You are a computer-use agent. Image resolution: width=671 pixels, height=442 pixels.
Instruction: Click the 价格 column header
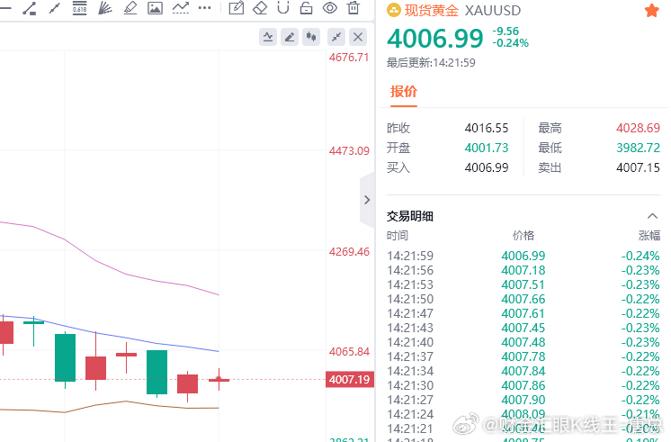[523, 236]
